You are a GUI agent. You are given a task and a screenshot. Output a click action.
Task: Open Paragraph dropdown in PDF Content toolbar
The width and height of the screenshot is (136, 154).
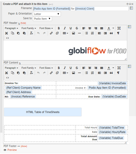click(11, 68)
